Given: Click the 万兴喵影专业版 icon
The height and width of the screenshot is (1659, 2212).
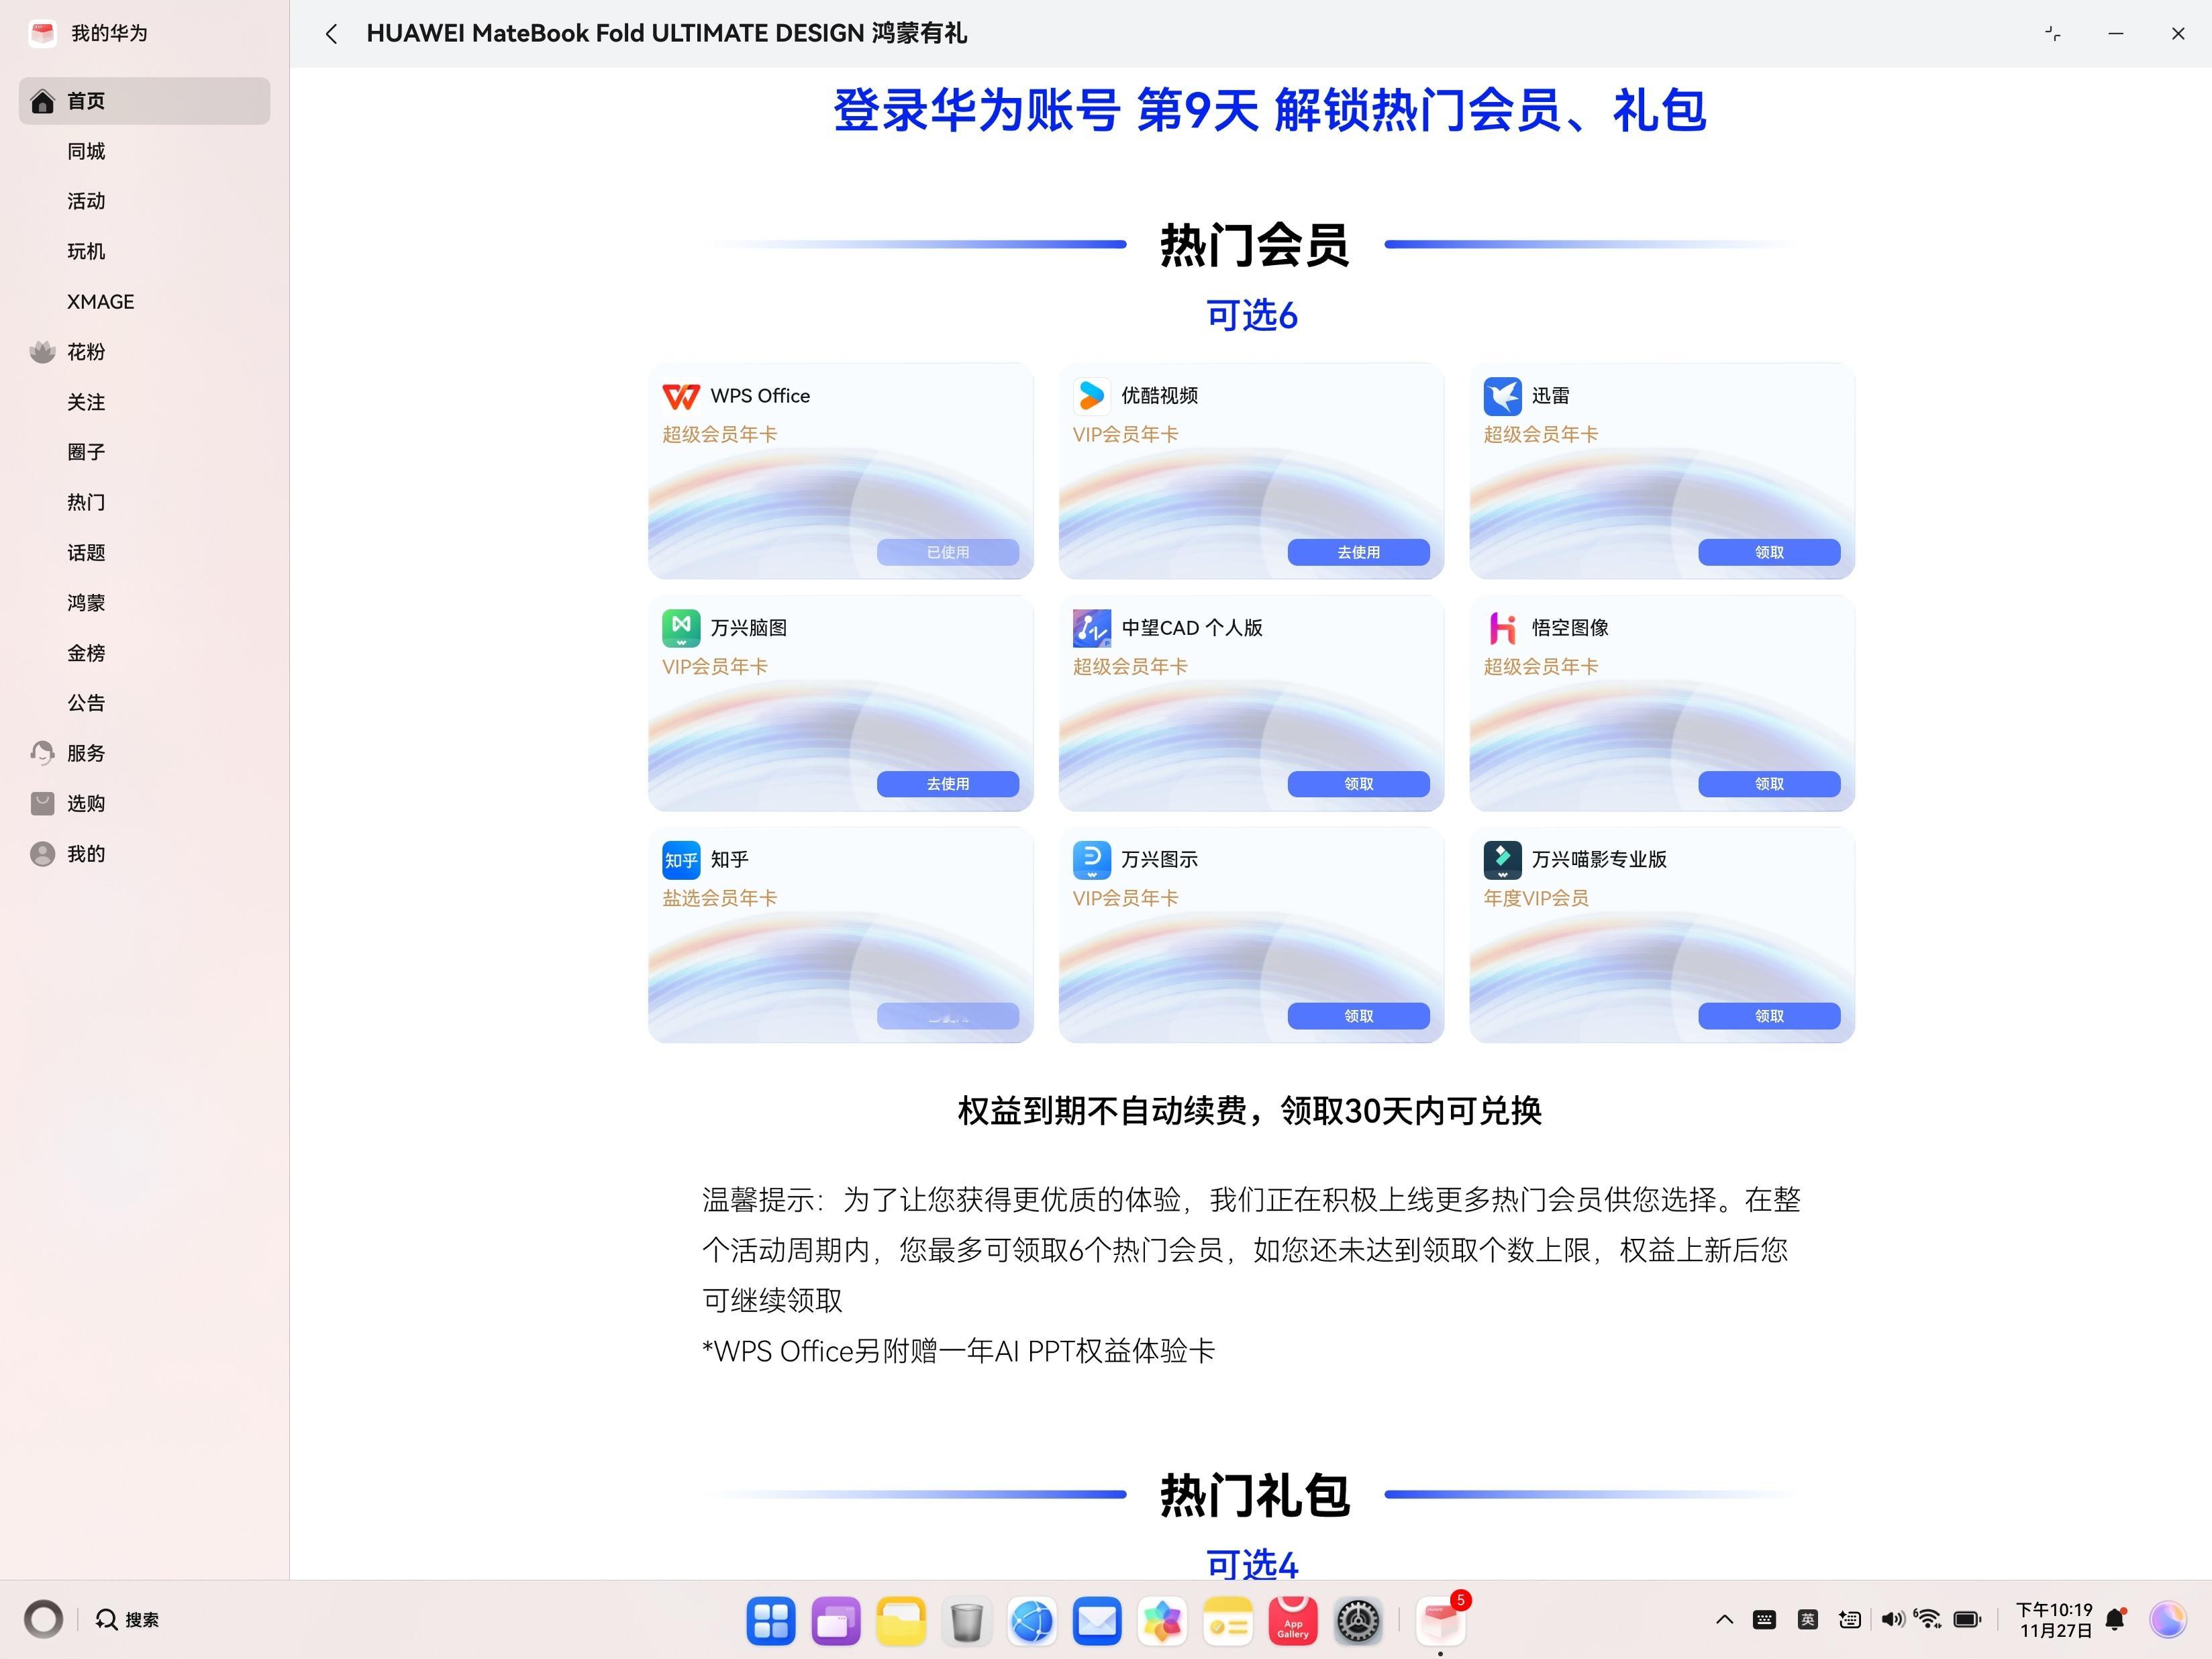Looking at the screenshot, I should (x=1502, y=860).
